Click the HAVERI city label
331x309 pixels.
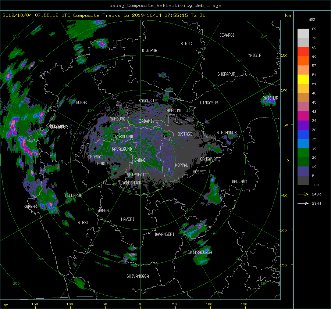128,219
